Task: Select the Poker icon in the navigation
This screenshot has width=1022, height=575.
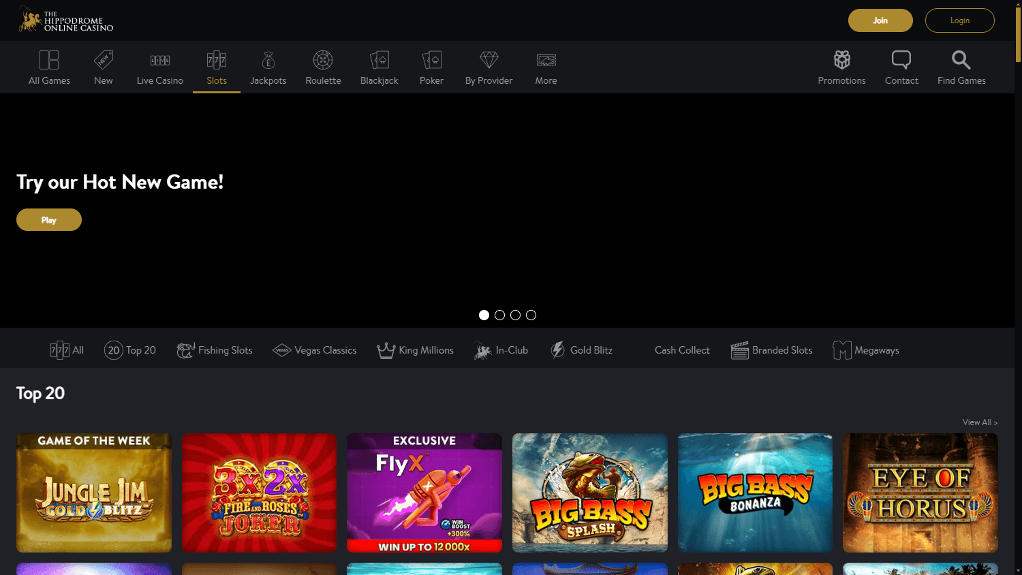Action: pos(431,60)
